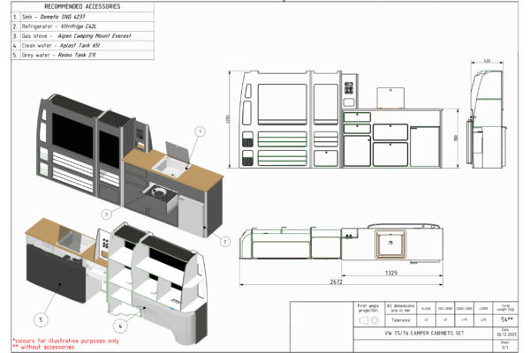This screenshot has height=353, width=530.
Task: Click the date 06.12.2023 cell
Action: [x=505, y=334]
